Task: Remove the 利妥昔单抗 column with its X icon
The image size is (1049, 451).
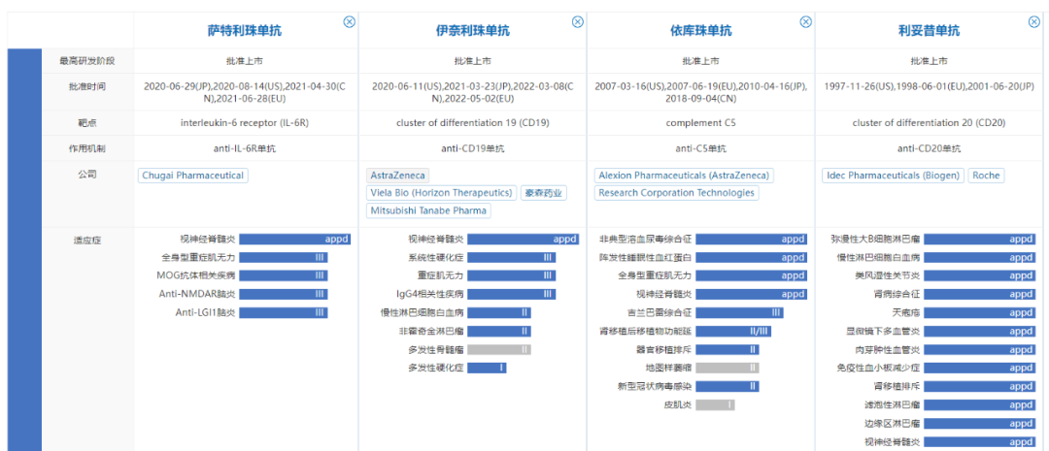Action: [1034, 22]
